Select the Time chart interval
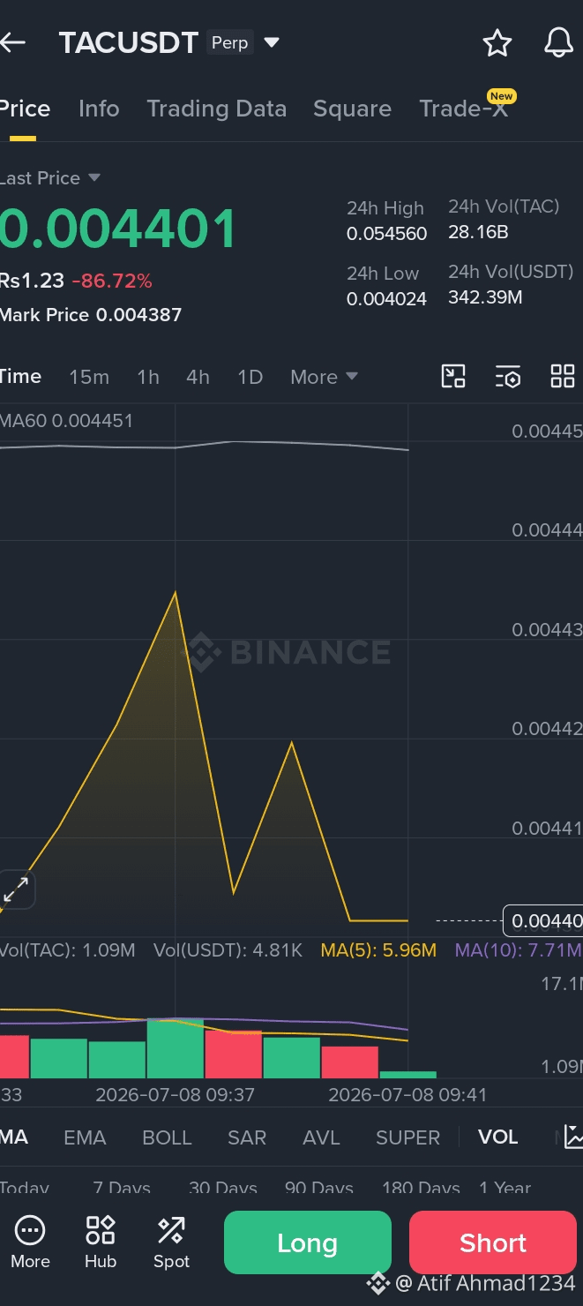583x1306 pixels. click(x=20, y=377)
